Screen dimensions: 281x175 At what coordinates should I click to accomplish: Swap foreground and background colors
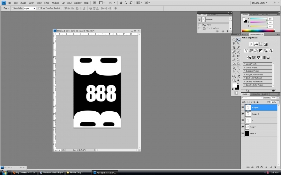point(238,84)
